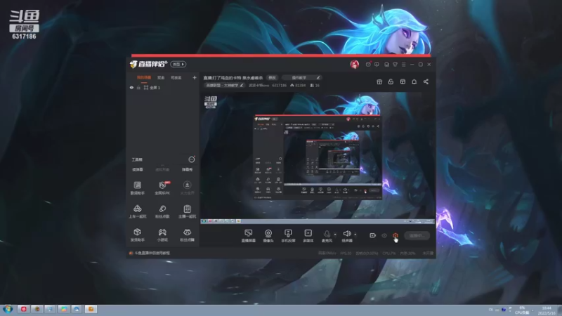
Task: Edit the 操作教学 field pencil
Action: [x=318, y=77]
